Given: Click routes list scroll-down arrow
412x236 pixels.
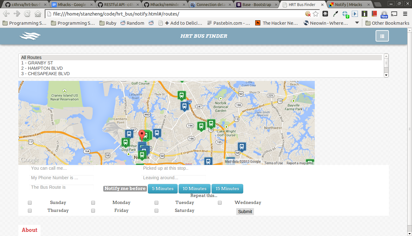Looking at the screenshot, I should tap(386, 75).
